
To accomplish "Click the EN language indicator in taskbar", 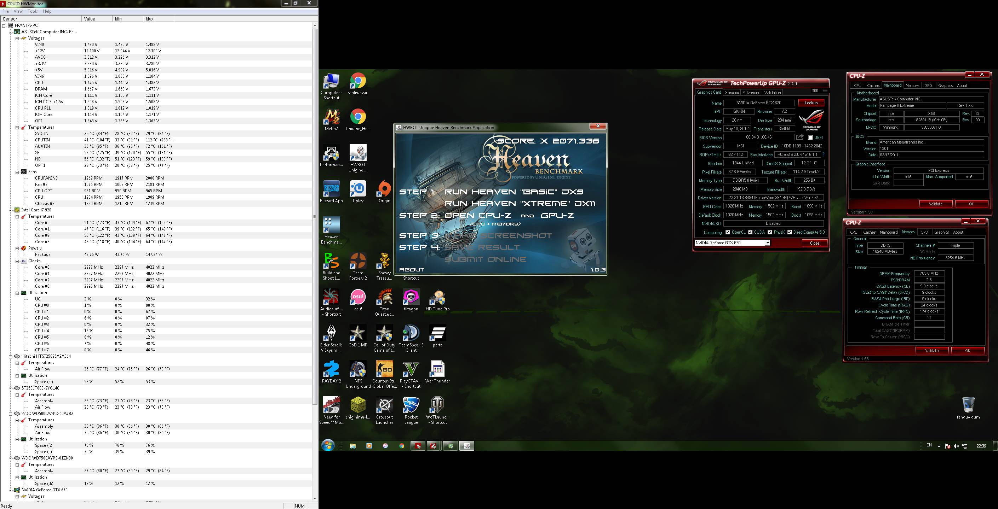I will pyautogui.click(x=929, y=445).
